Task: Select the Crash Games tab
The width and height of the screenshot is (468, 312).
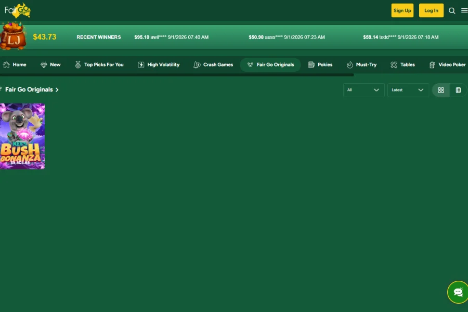Action: click(x=213, y=65)
